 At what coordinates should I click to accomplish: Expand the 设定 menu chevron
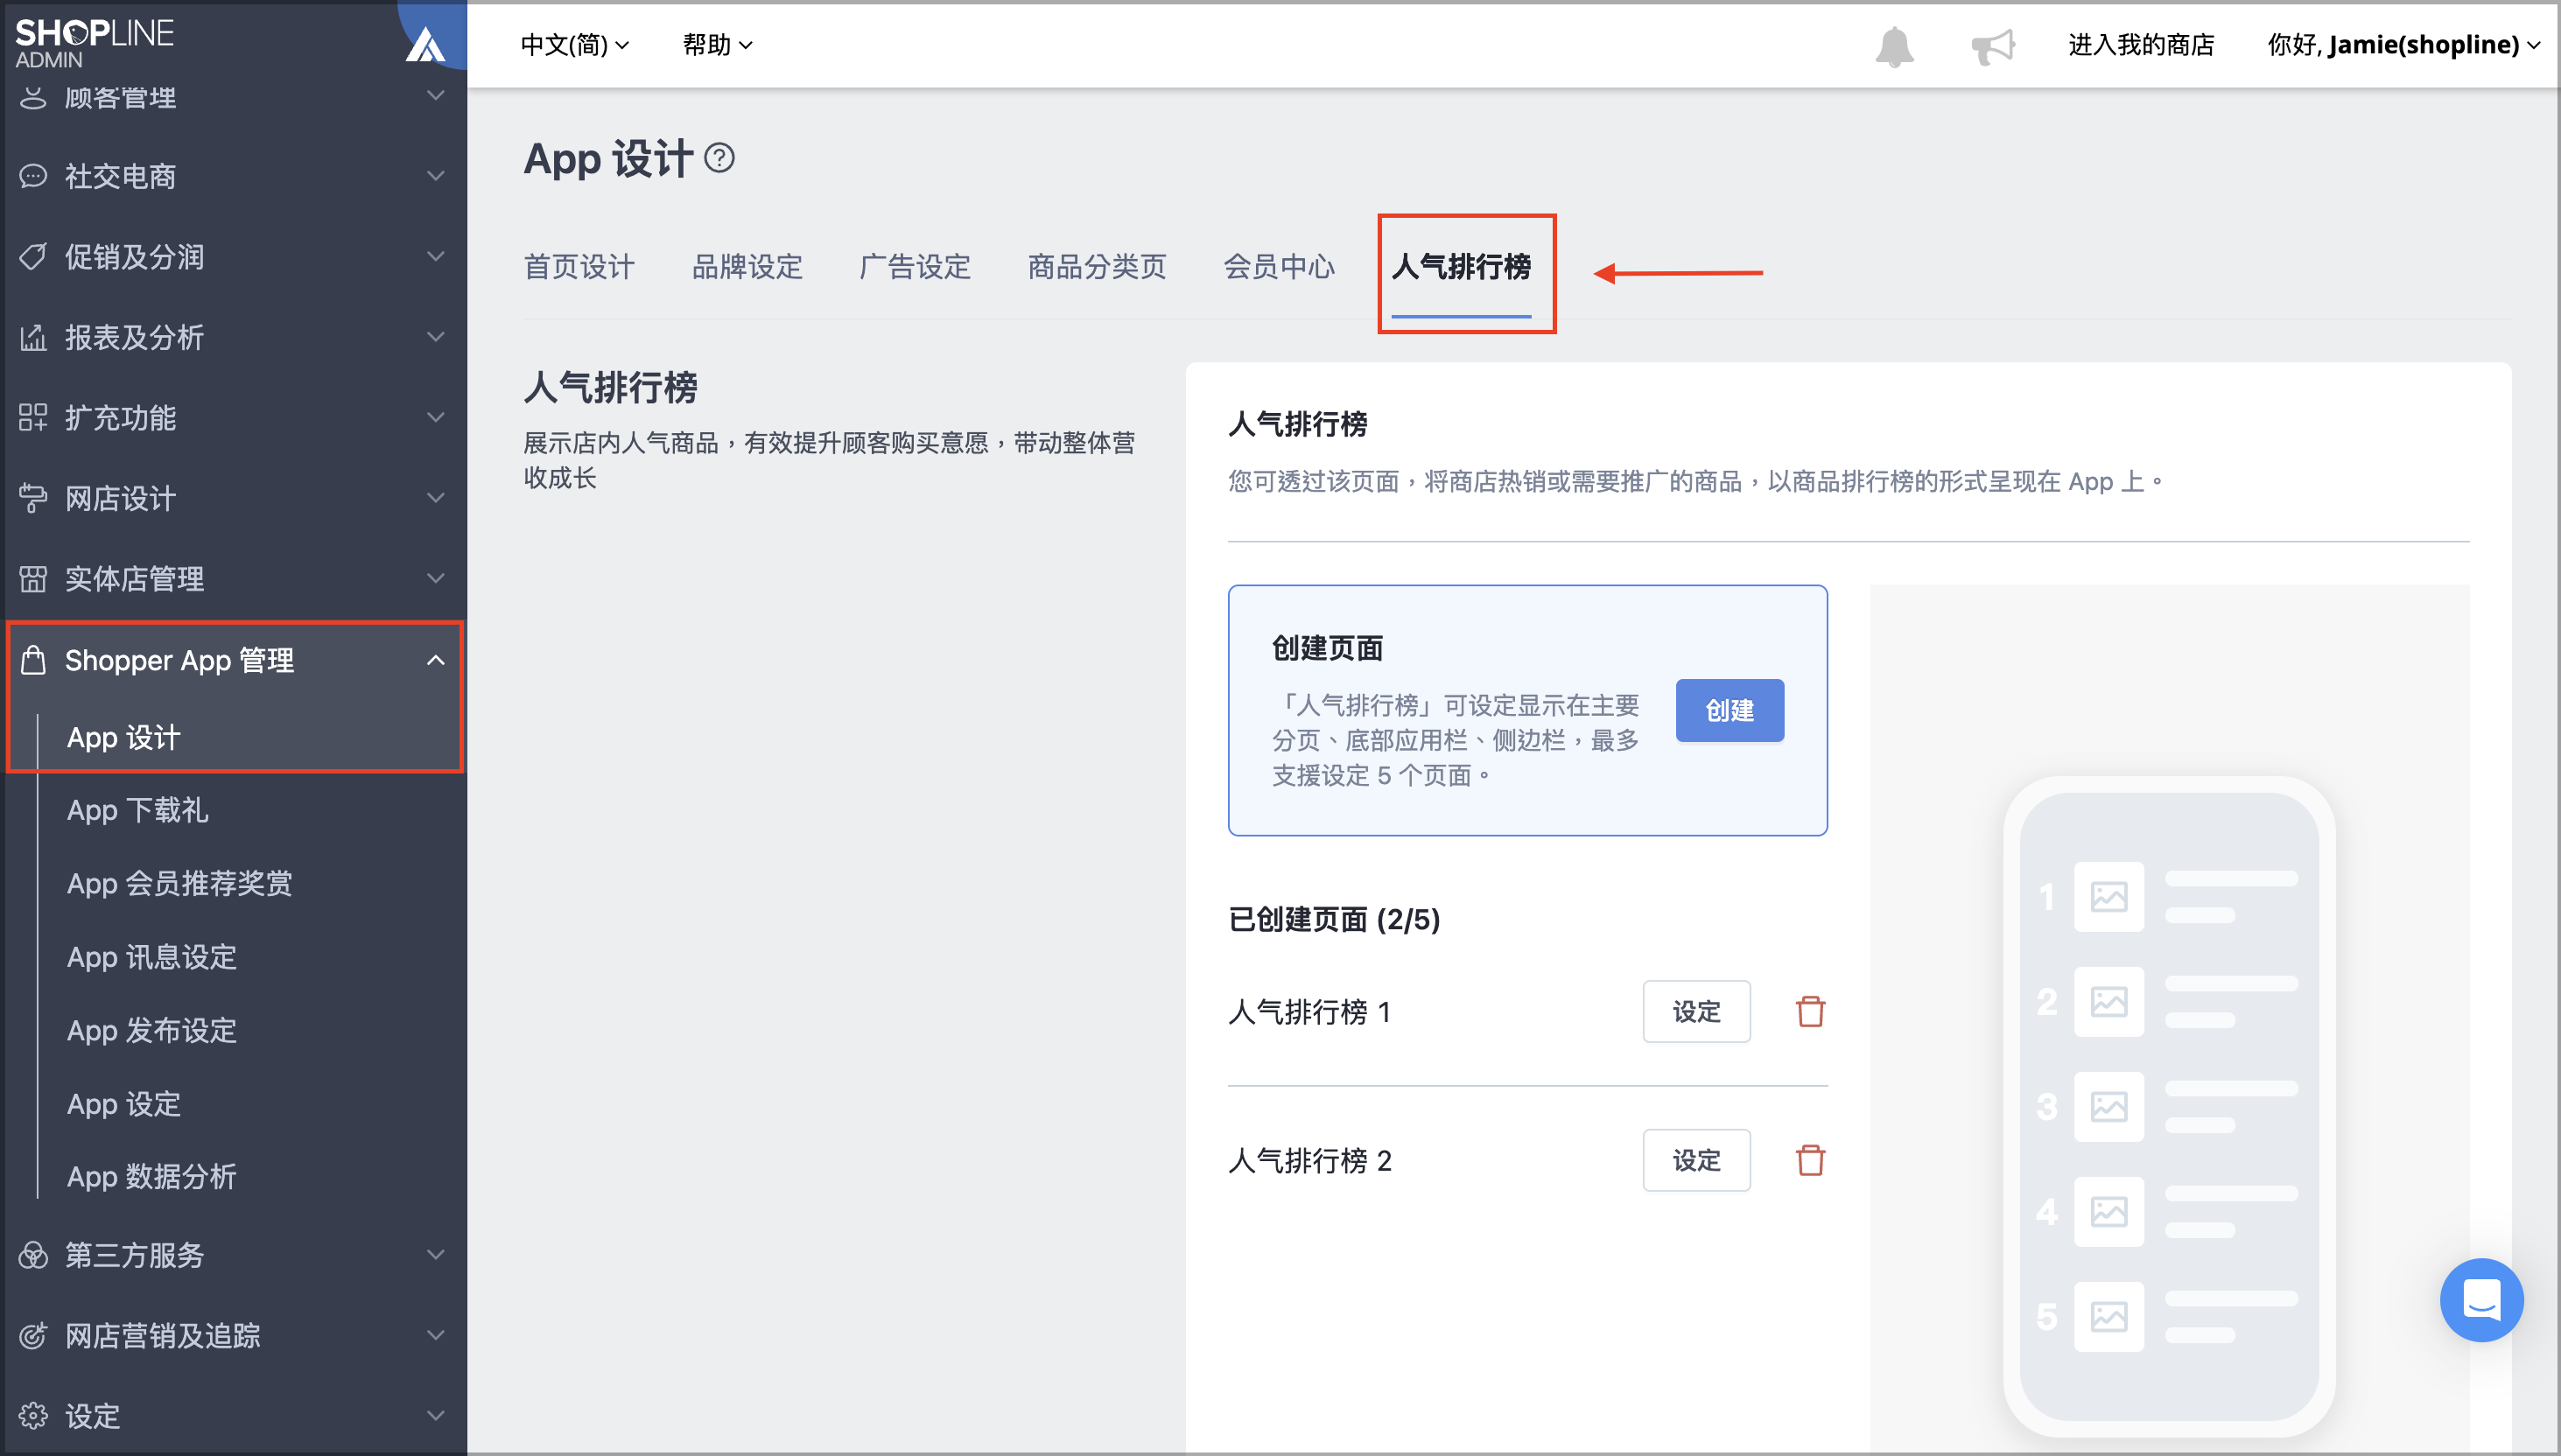click(x=435, y=1416)
